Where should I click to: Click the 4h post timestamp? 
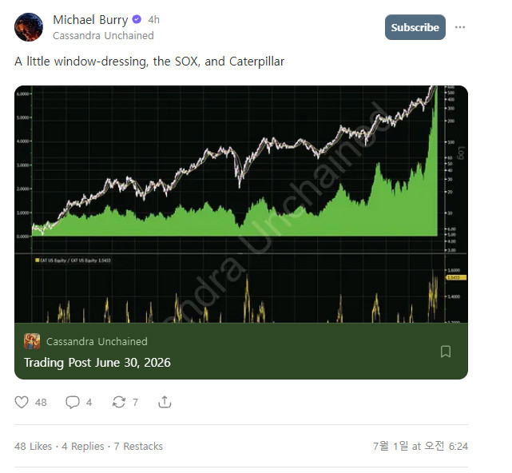pyautogui.click(x=154, y=20)
